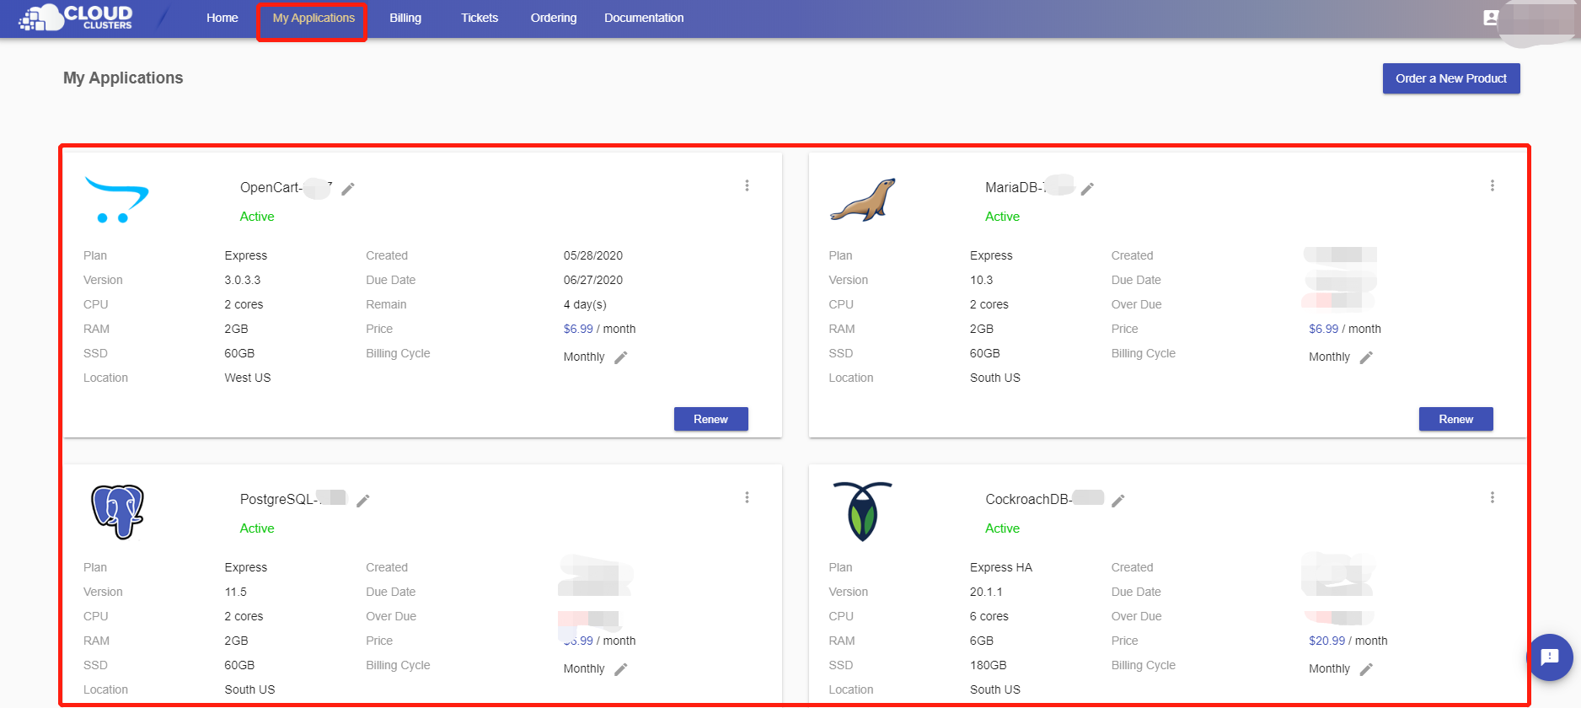
Task: Edit OpenCart billing cycle pencil
Action: (621, 357)
